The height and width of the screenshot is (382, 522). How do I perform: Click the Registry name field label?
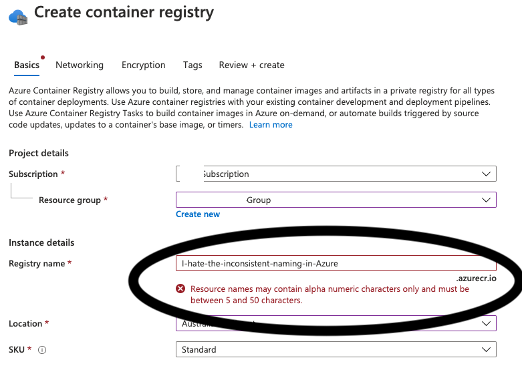point(37,264)
